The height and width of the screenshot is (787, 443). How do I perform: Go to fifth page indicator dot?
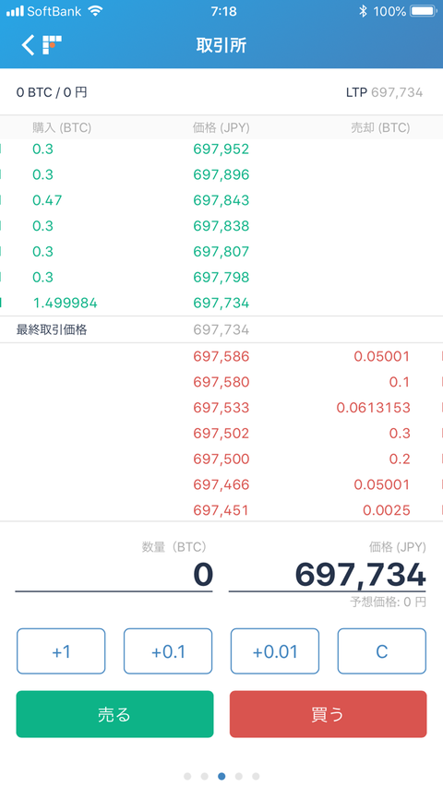click(256, 776)
